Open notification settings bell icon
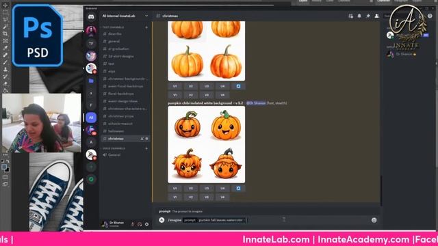 359,16
